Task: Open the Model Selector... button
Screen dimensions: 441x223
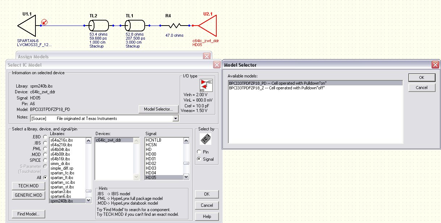Action: (x=158, y=109)
